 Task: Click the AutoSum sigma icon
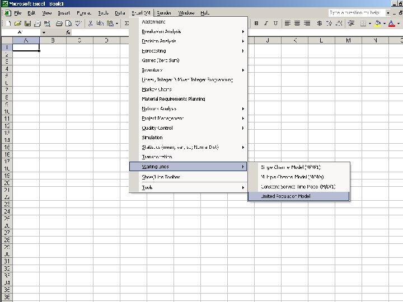pyautogui.click(x=126, y=23)
